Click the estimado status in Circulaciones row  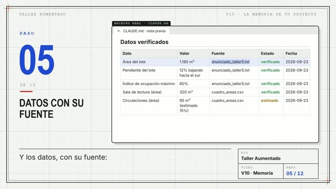(269, 100)
